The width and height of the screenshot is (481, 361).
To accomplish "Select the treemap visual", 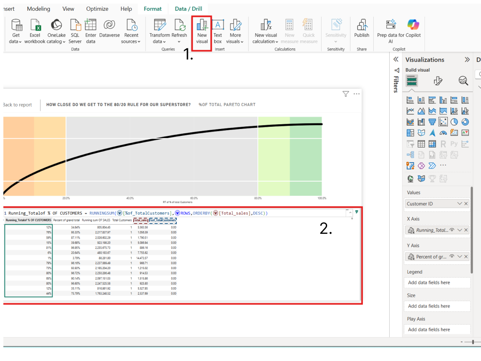I will tap(410, 133).
